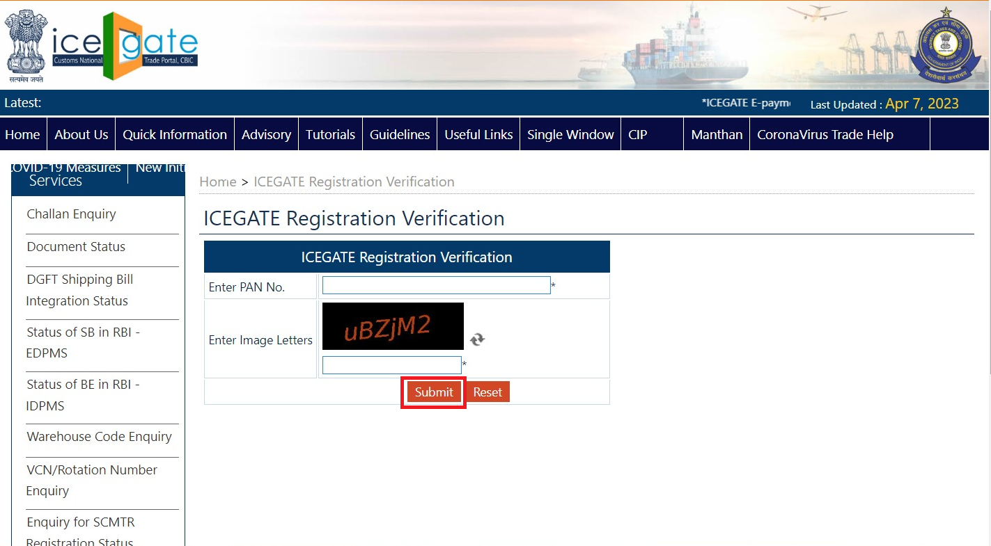Click the captcha image uBZjM2
The width and height of the screenshot is (991, 546).
tap(393, 326)
